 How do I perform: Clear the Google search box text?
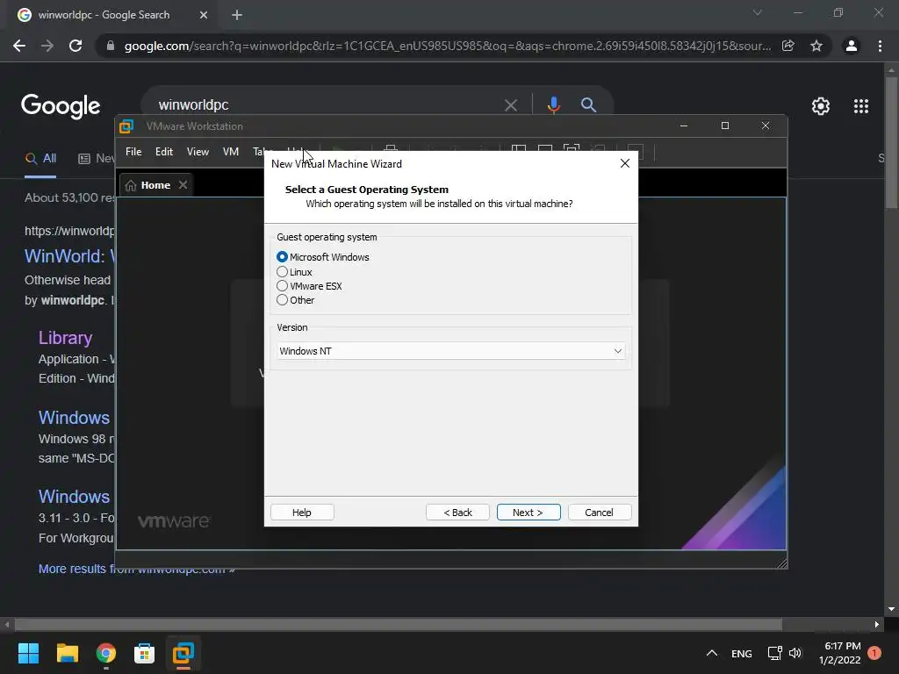[x=510, y=105]
